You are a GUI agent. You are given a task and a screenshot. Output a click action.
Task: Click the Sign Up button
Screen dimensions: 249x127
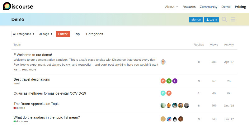(196, 20)
